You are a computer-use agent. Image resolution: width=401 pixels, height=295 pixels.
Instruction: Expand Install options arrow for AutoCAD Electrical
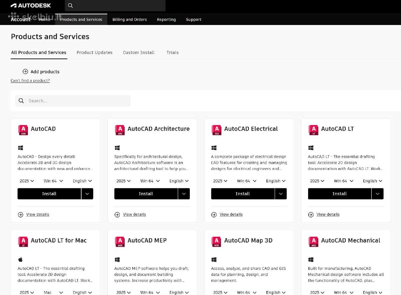(x=281, y=194)
